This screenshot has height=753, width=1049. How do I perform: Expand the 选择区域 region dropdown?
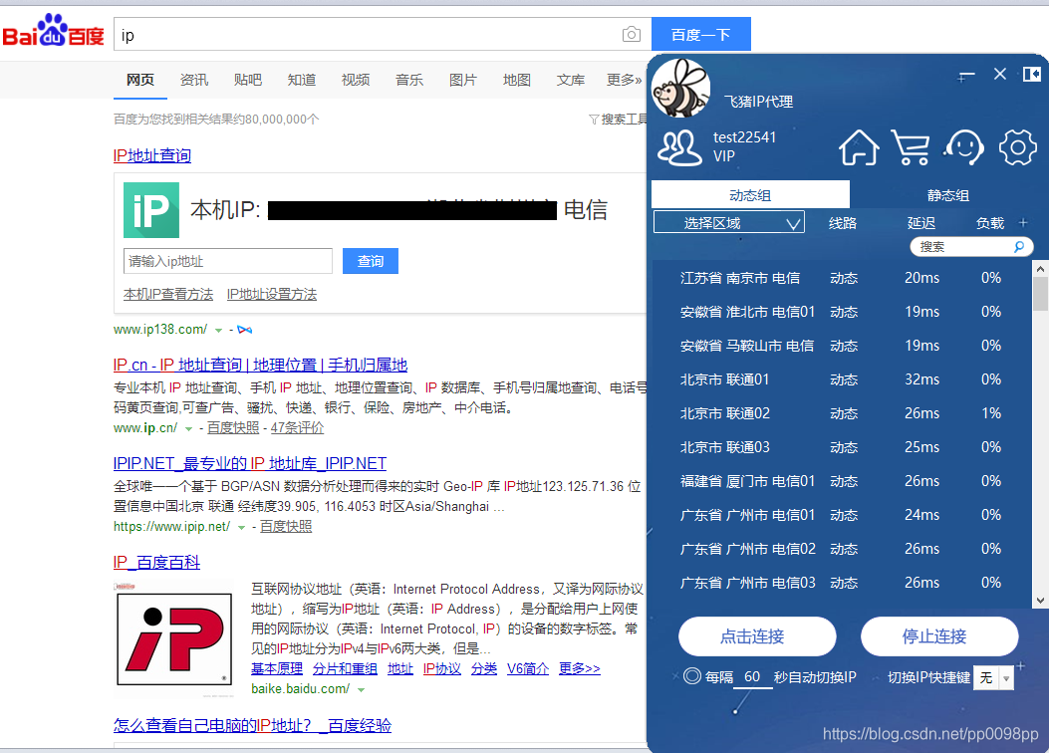point(728,223)
